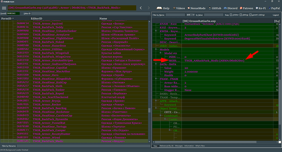Select the TNGR_BackPack_Medic record row
Screen dimensions: 282x152
pos(74,141)
